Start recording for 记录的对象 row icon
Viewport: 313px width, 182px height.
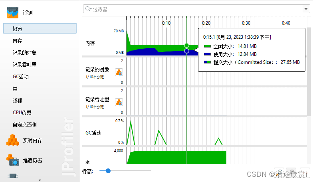pos(119,72)
